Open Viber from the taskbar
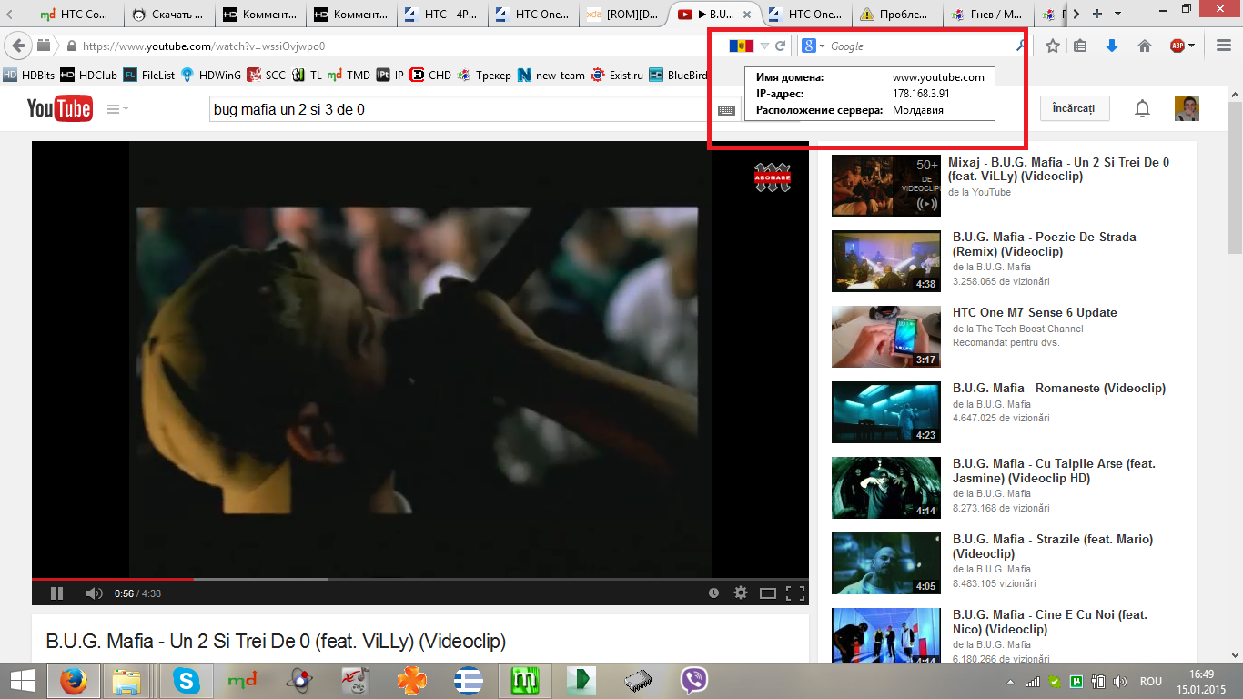Viewport: 1243px width, 699px height. [694, 681]
